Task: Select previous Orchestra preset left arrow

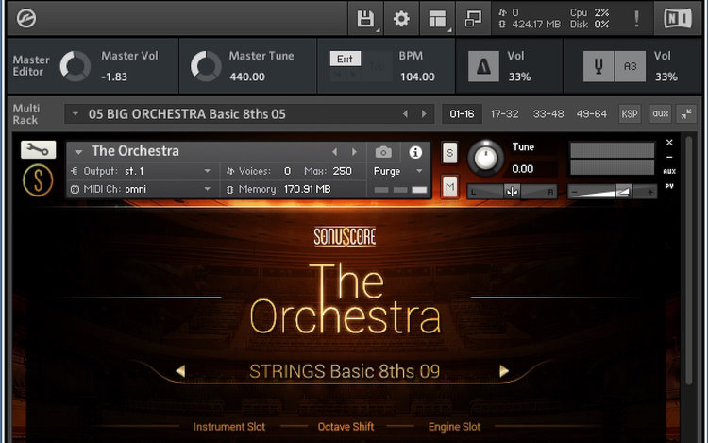Action: pos(180,371)
